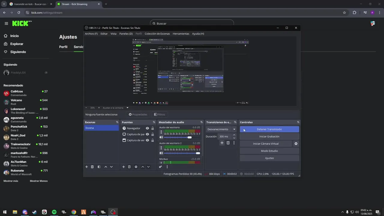Open Spotify from the taskbar

54,212
